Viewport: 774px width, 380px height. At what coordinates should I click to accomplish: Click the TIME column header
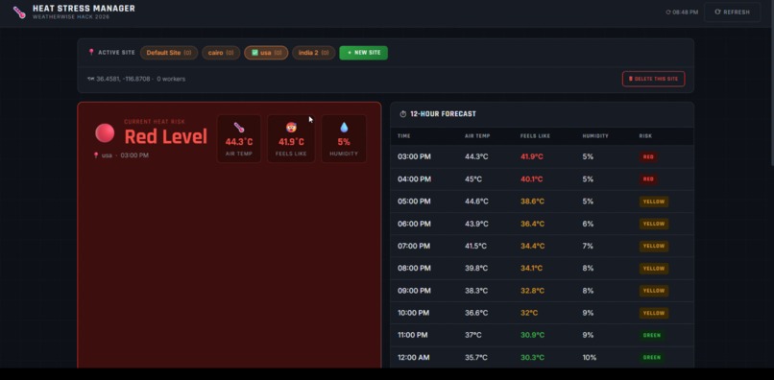[403, 136]
